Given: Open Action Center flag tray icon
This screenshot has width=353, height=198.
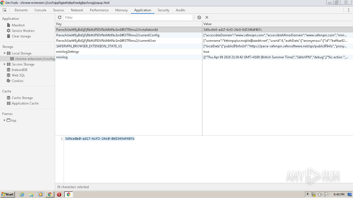Looking at the screenshot, I should [x=327, y=194].
